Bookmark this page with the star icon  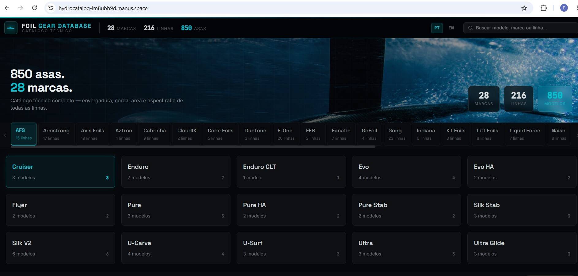(x=524, y=8)
